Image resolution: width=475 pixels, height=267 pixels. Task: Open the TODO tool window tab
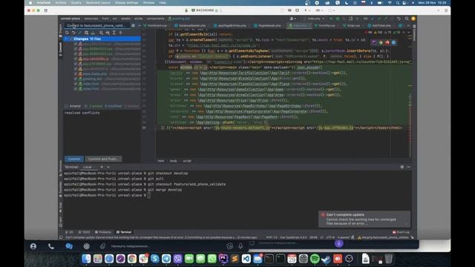tap(84, 232)
